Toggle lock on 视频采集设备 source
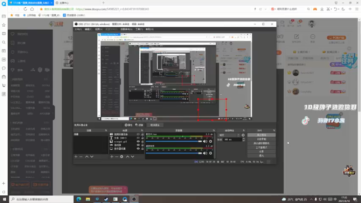 tap(142, 134)
